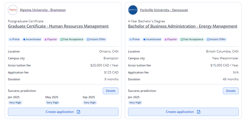Screen dimensions: 245x121
Task: Click Instant Offer tag on Yorkville card
Action: pyautogui.click(x=216, y=39)
